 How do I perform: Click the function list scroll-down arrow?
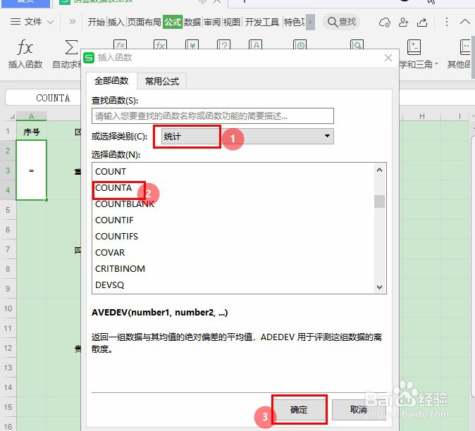coord(380,287)
